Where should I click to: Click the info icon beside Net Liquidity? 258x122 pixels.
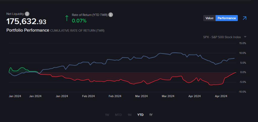tap(27, 14)
